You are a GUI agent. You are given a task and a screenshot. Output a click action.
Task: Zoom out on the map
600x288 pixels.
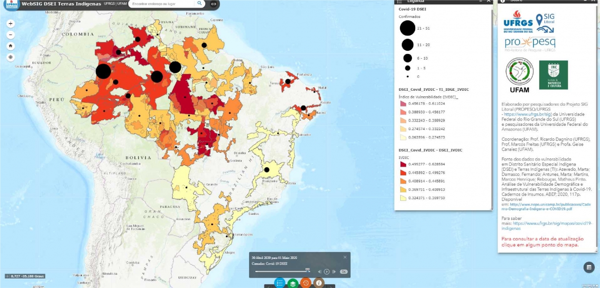point(11,35)
